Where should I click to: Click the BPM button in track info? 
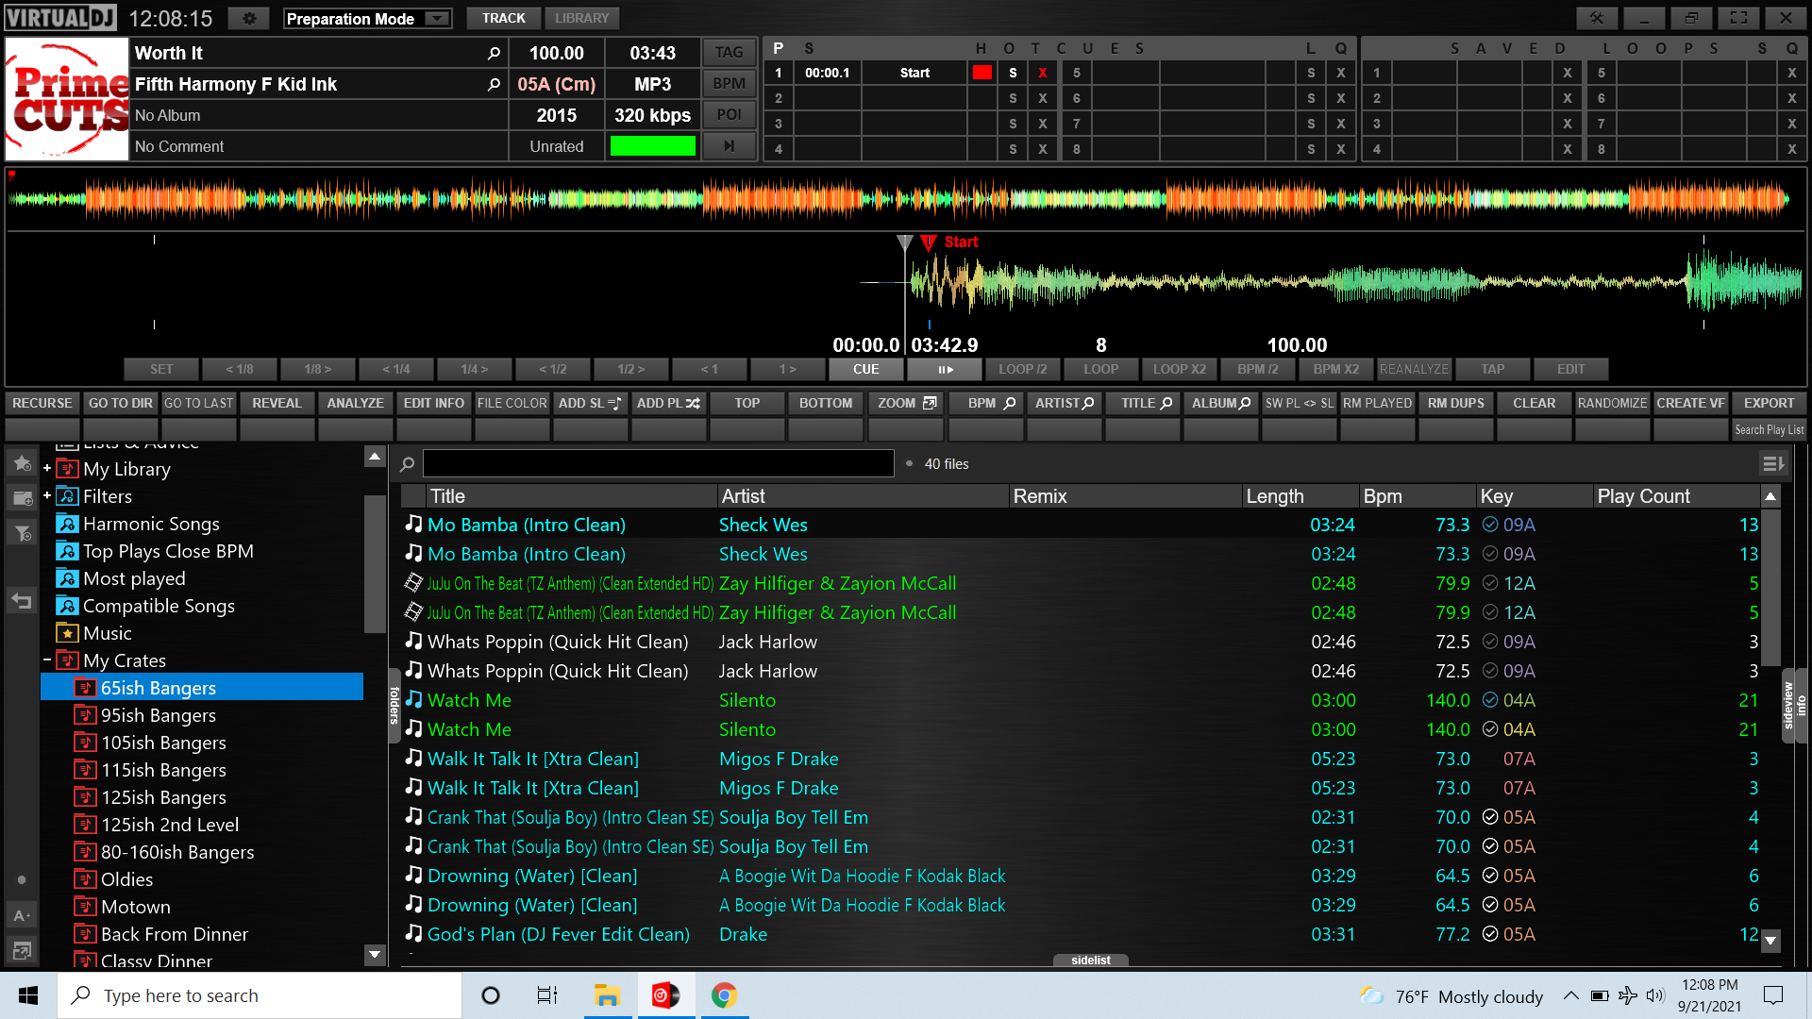729,83
